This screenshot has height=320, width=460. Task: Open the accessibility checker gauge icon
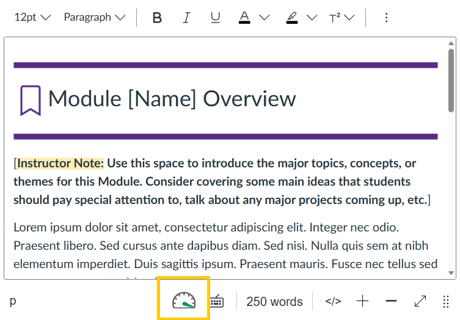coord(184,300)
